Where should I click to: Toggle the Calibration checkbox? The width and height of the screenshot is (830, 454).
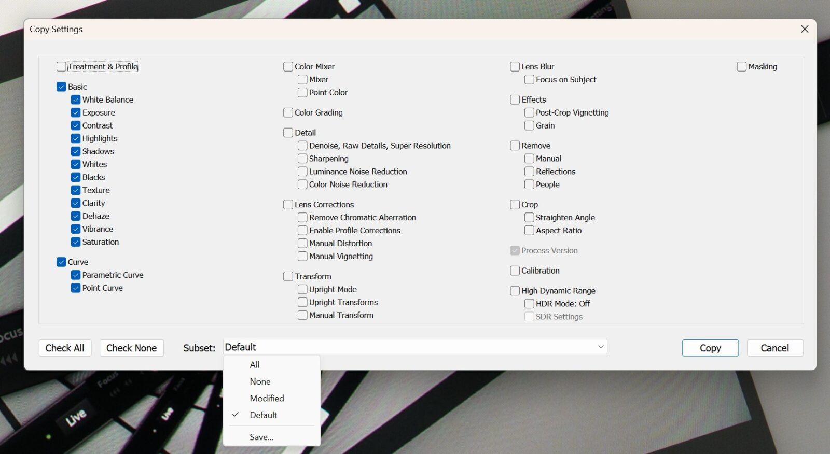(515, 271)
